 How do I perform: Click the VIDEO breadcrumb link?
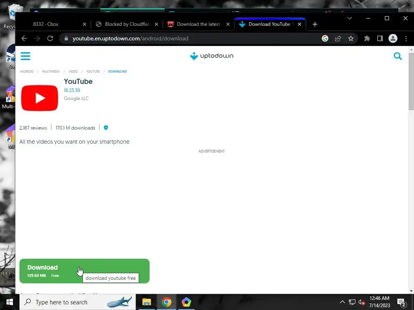click(x=73, y=71)
